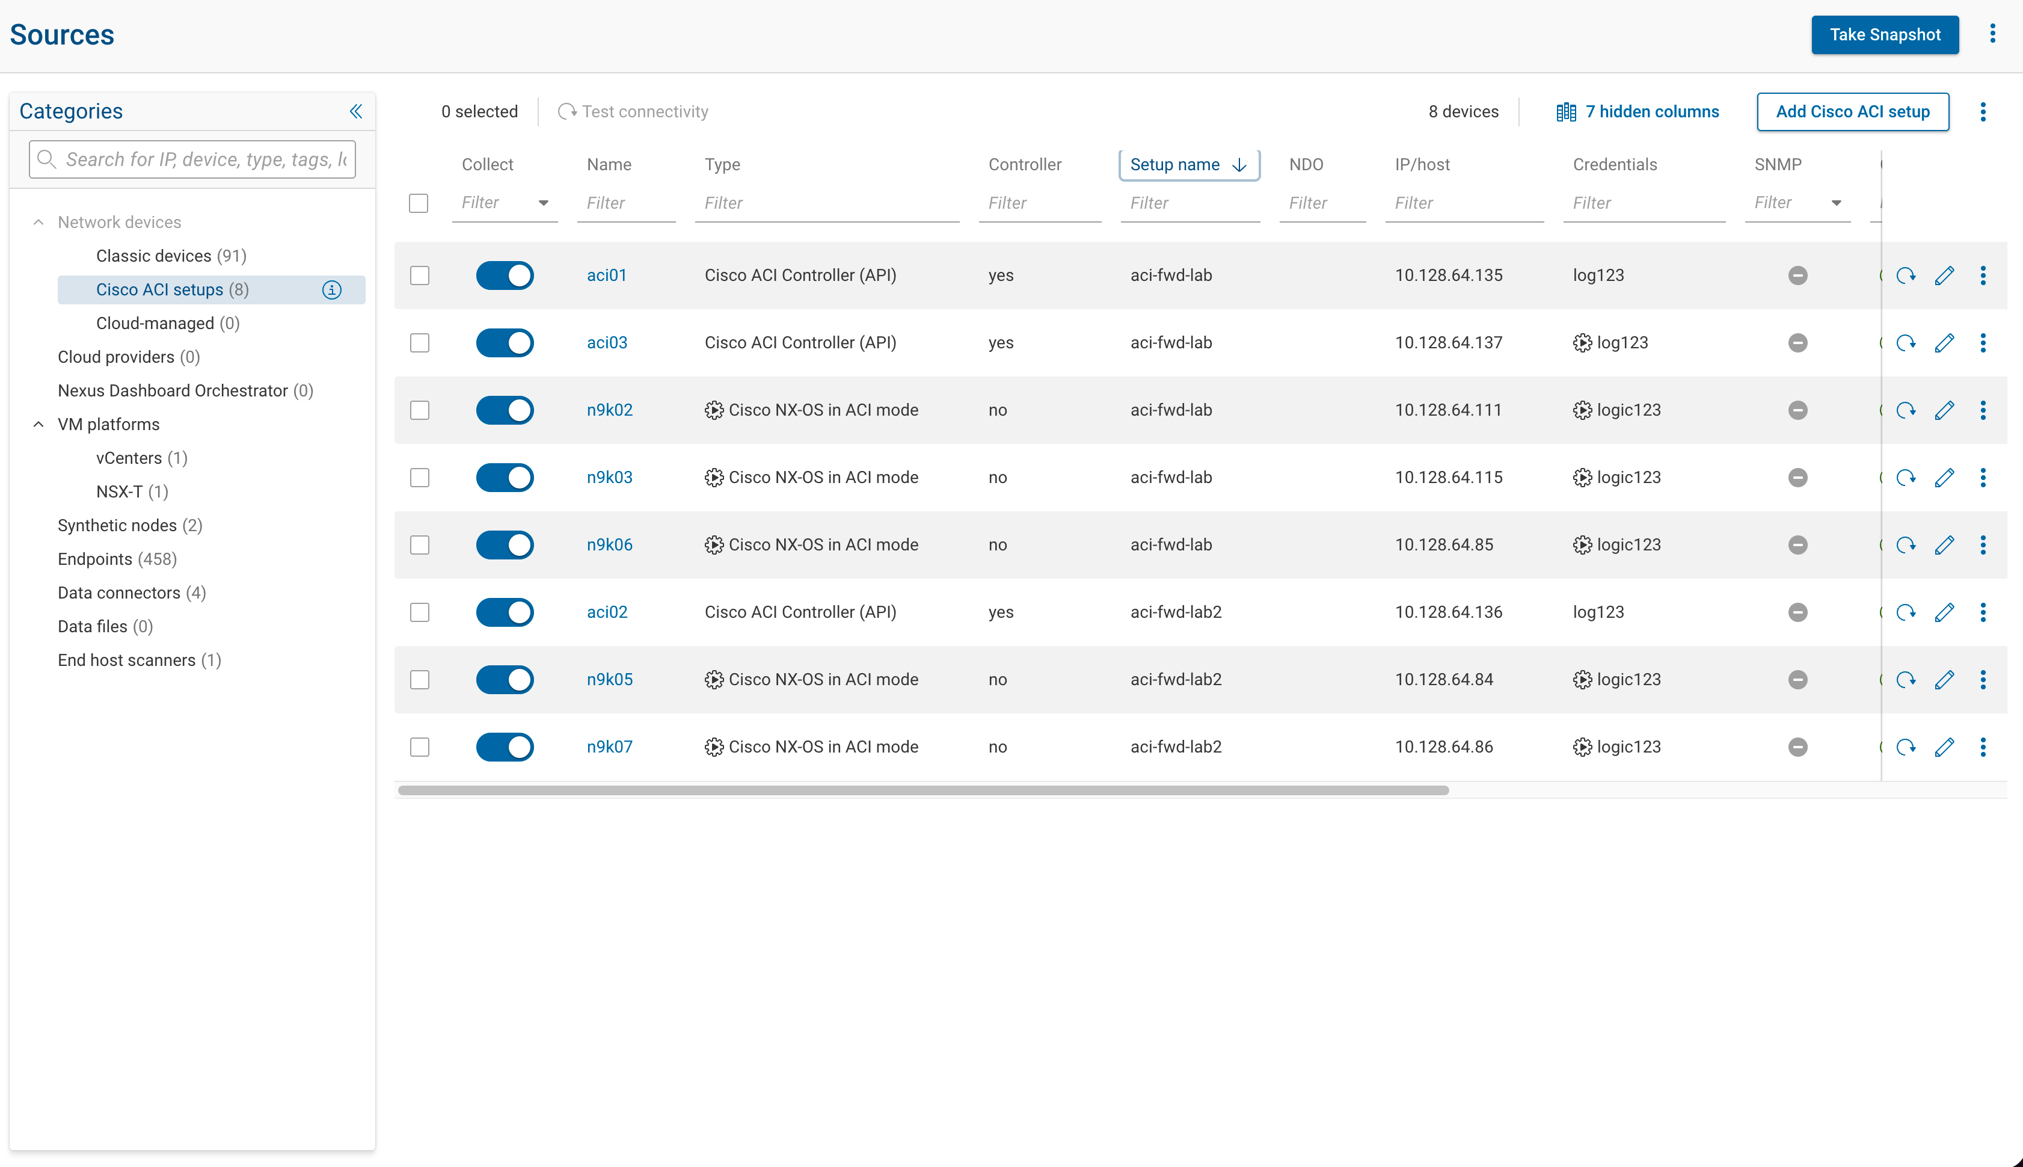Open more options menu for aci01 row
Screen dimensions: 2023x1167
(x=1983, y=276)
